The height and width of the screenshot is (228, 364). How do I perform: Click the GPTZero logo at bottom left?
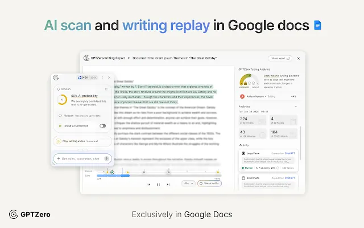30,214
